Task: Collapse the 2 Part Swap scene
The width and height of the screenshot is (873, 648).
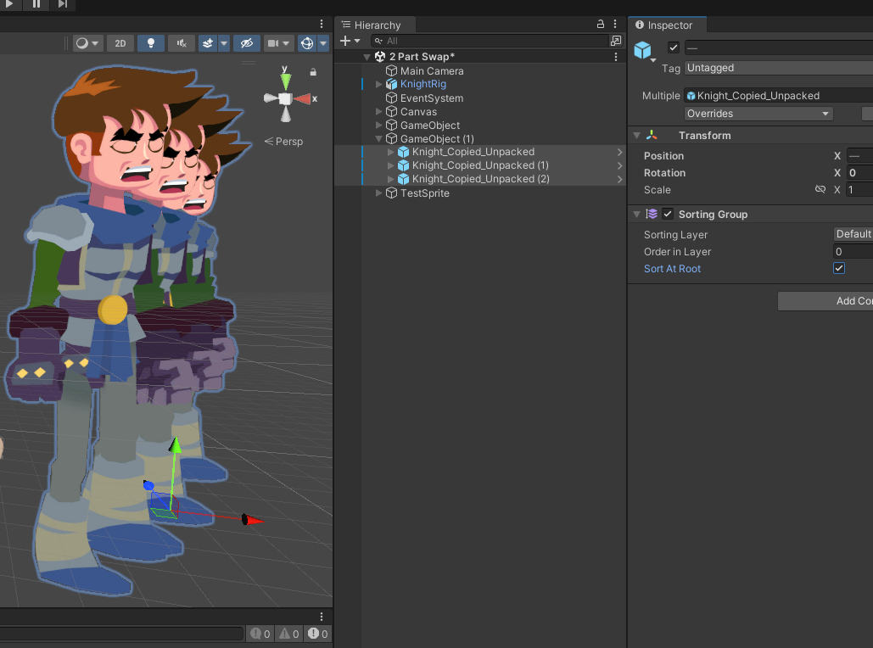Action: pos(367,57)
